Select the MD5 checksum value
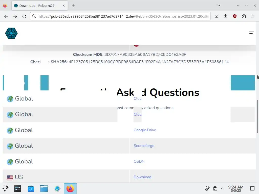 click(145, 55)
